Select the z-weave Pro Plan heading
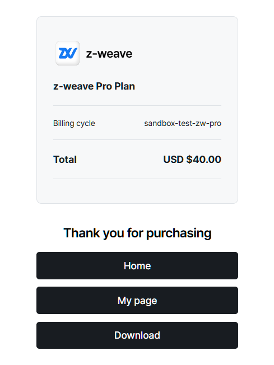Screen dimensions: 274x365 94,86
